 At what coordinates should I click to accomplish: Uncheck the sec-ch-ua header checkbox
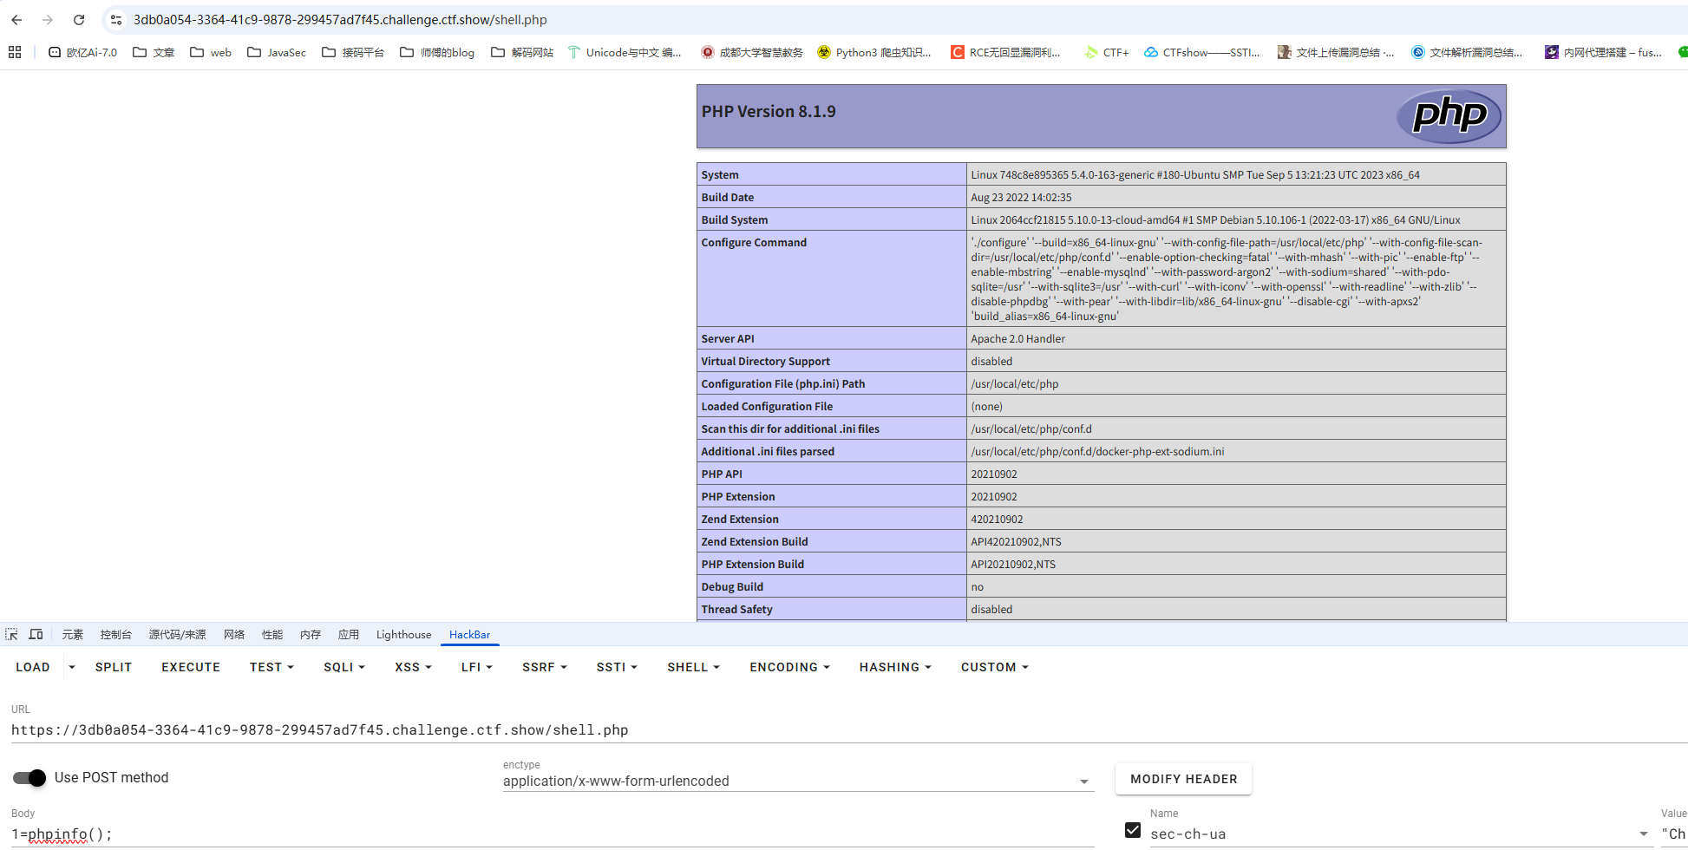click(x=1132, y=830)
